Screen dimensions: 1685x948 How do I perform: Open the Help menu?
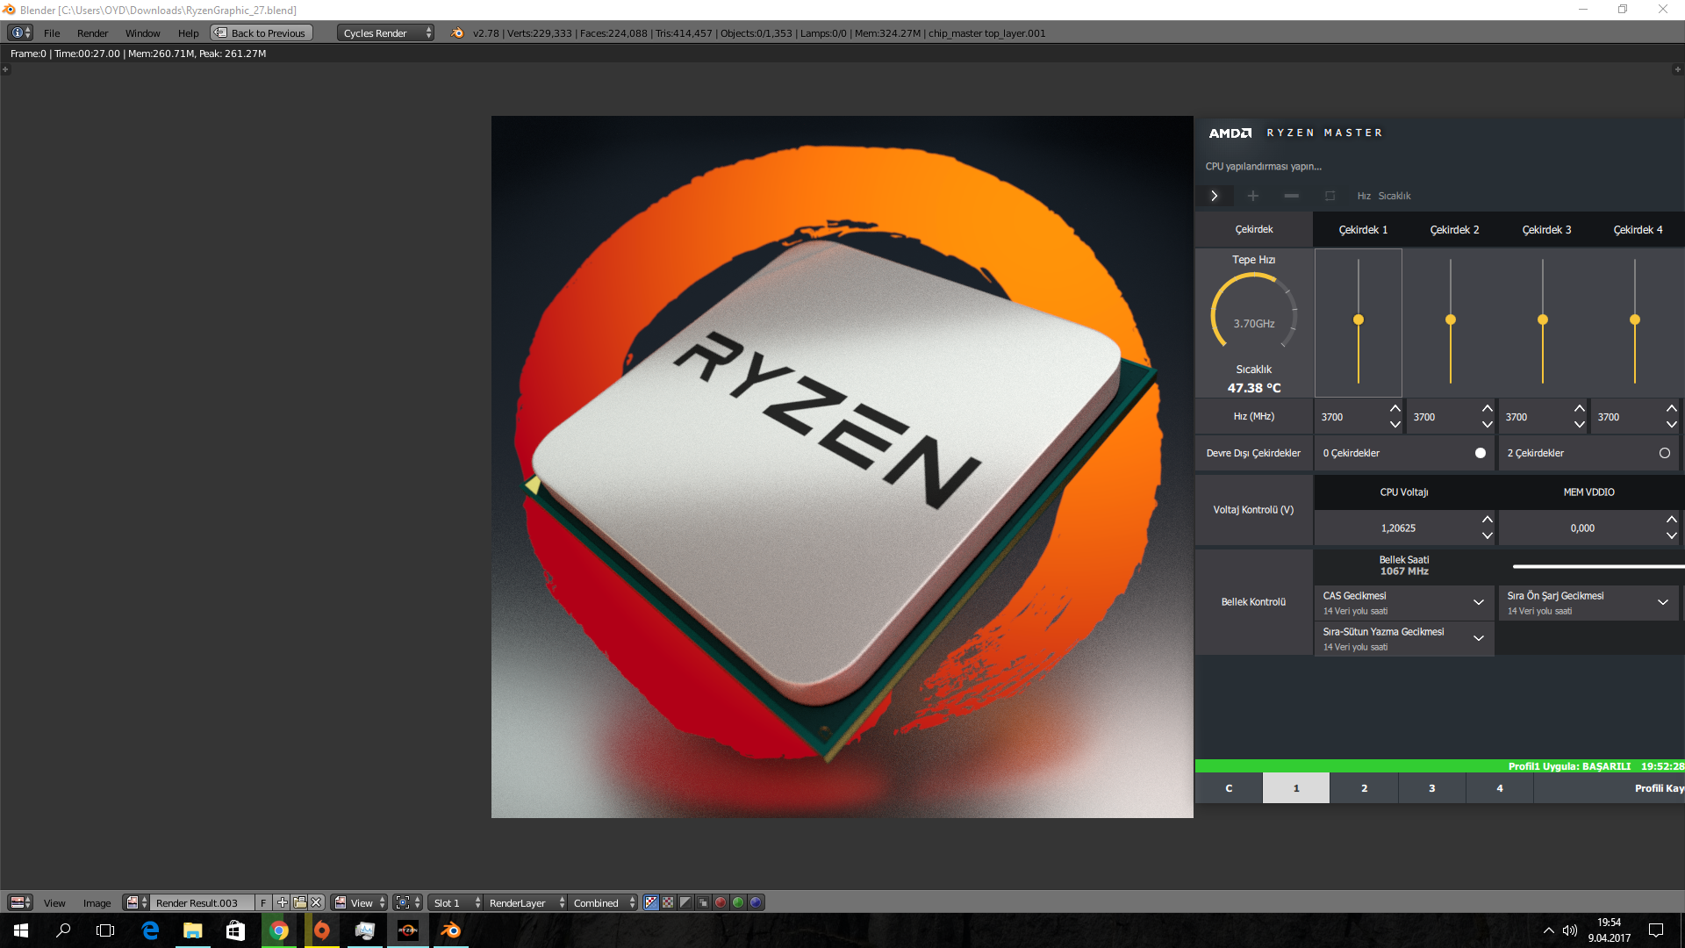coord(188,32)
